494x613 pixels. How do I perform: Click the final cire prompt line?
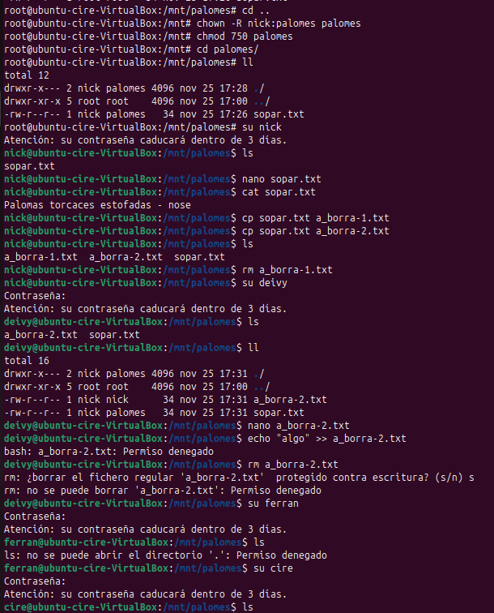(121, 607)
